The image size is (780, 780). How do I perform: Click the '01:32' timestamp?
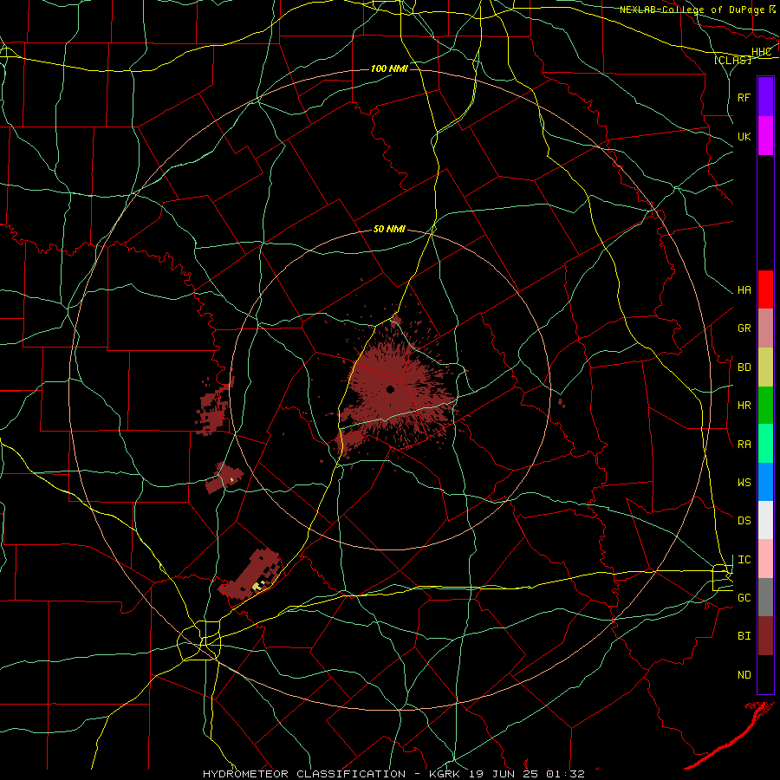coord(566,774)
